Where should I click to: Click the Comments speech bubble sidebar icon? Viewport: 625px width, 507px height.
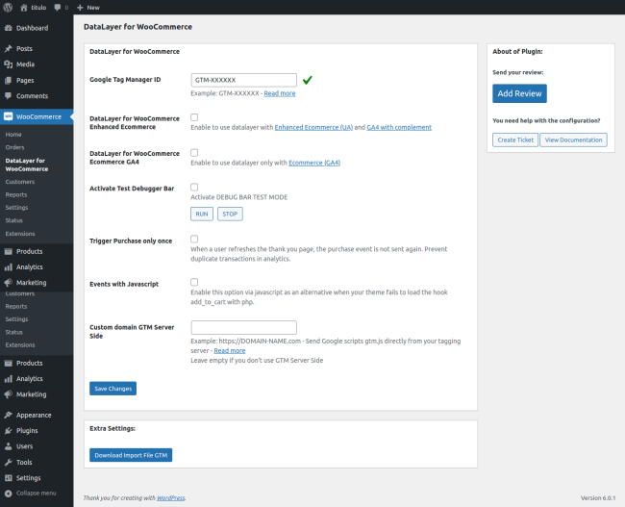click(9, 96)
